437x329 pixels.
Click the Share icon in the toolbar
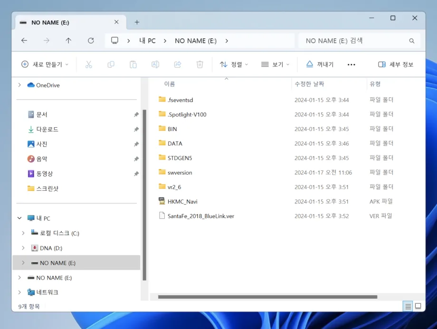click(178, 64)
